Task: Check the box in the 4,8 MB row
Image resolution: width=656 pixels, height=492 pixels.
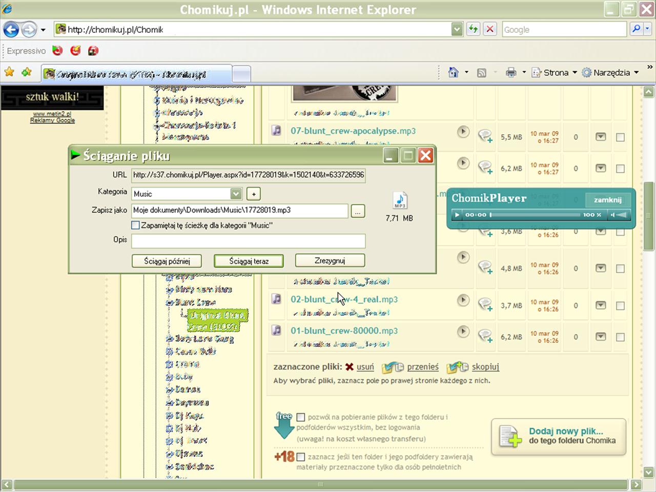Action: point(620,269)
